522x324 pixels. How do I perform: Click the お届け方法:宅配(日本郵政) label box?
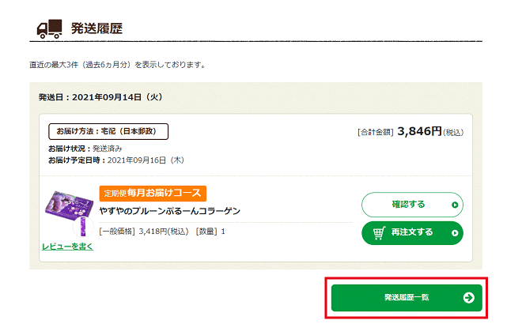[108, 131]
